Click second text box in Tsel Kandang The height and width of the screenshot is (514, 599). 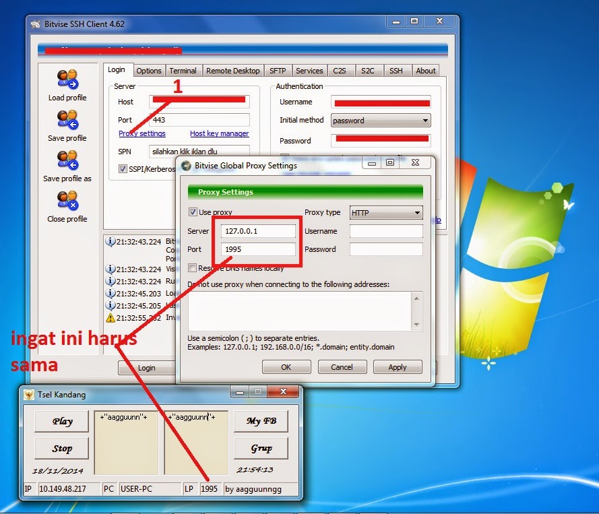click(x=196, y=442)
